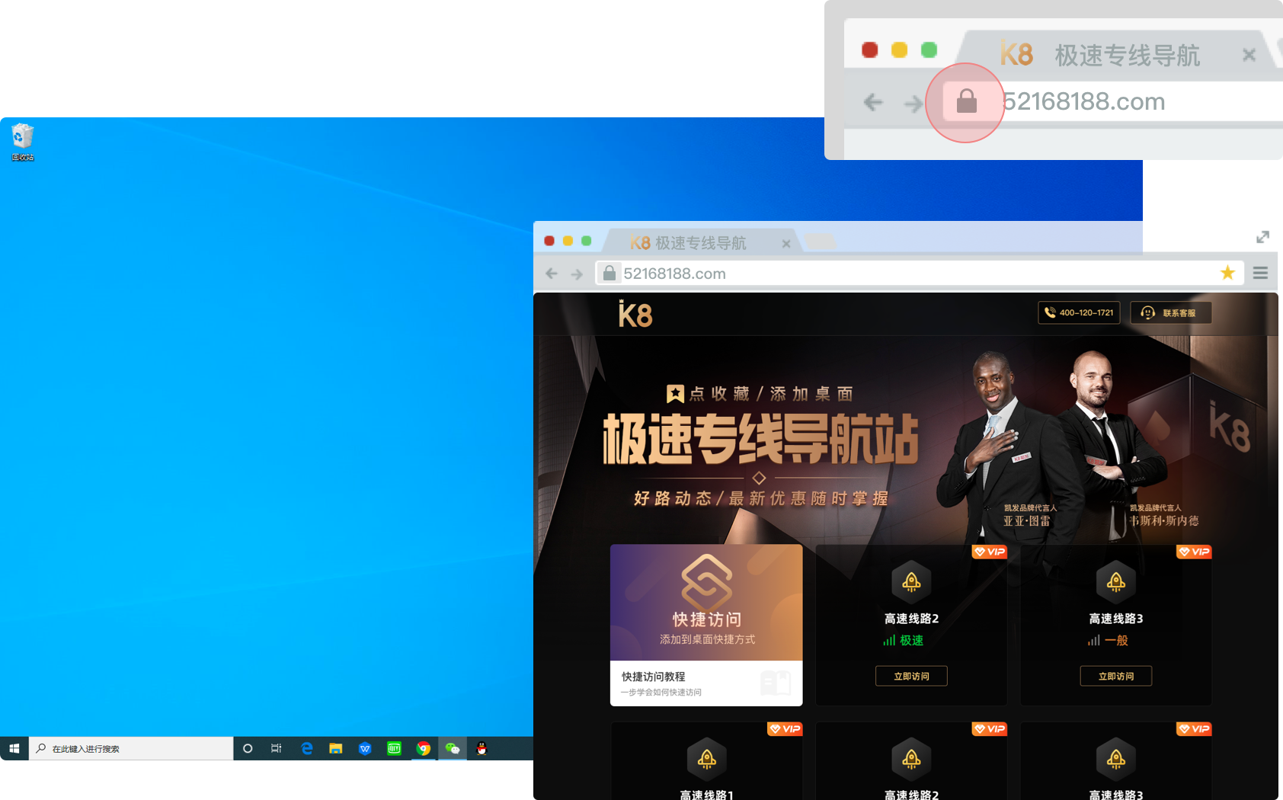Click 立即访问 under 高速线路2 极速
Viewport: 1283px width, 800px height.
pos(911,676)
